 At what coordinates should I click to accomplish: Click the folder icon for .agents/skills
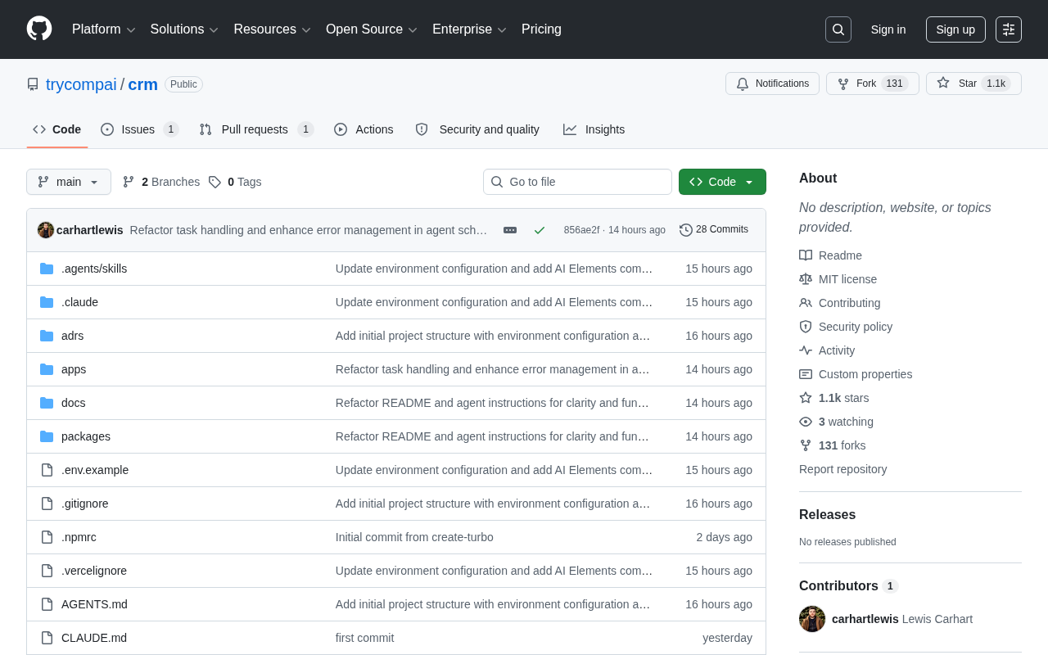47,269
